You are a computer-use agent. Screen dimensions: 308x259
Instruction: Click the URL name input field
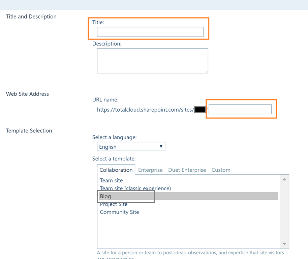(240, 109)
